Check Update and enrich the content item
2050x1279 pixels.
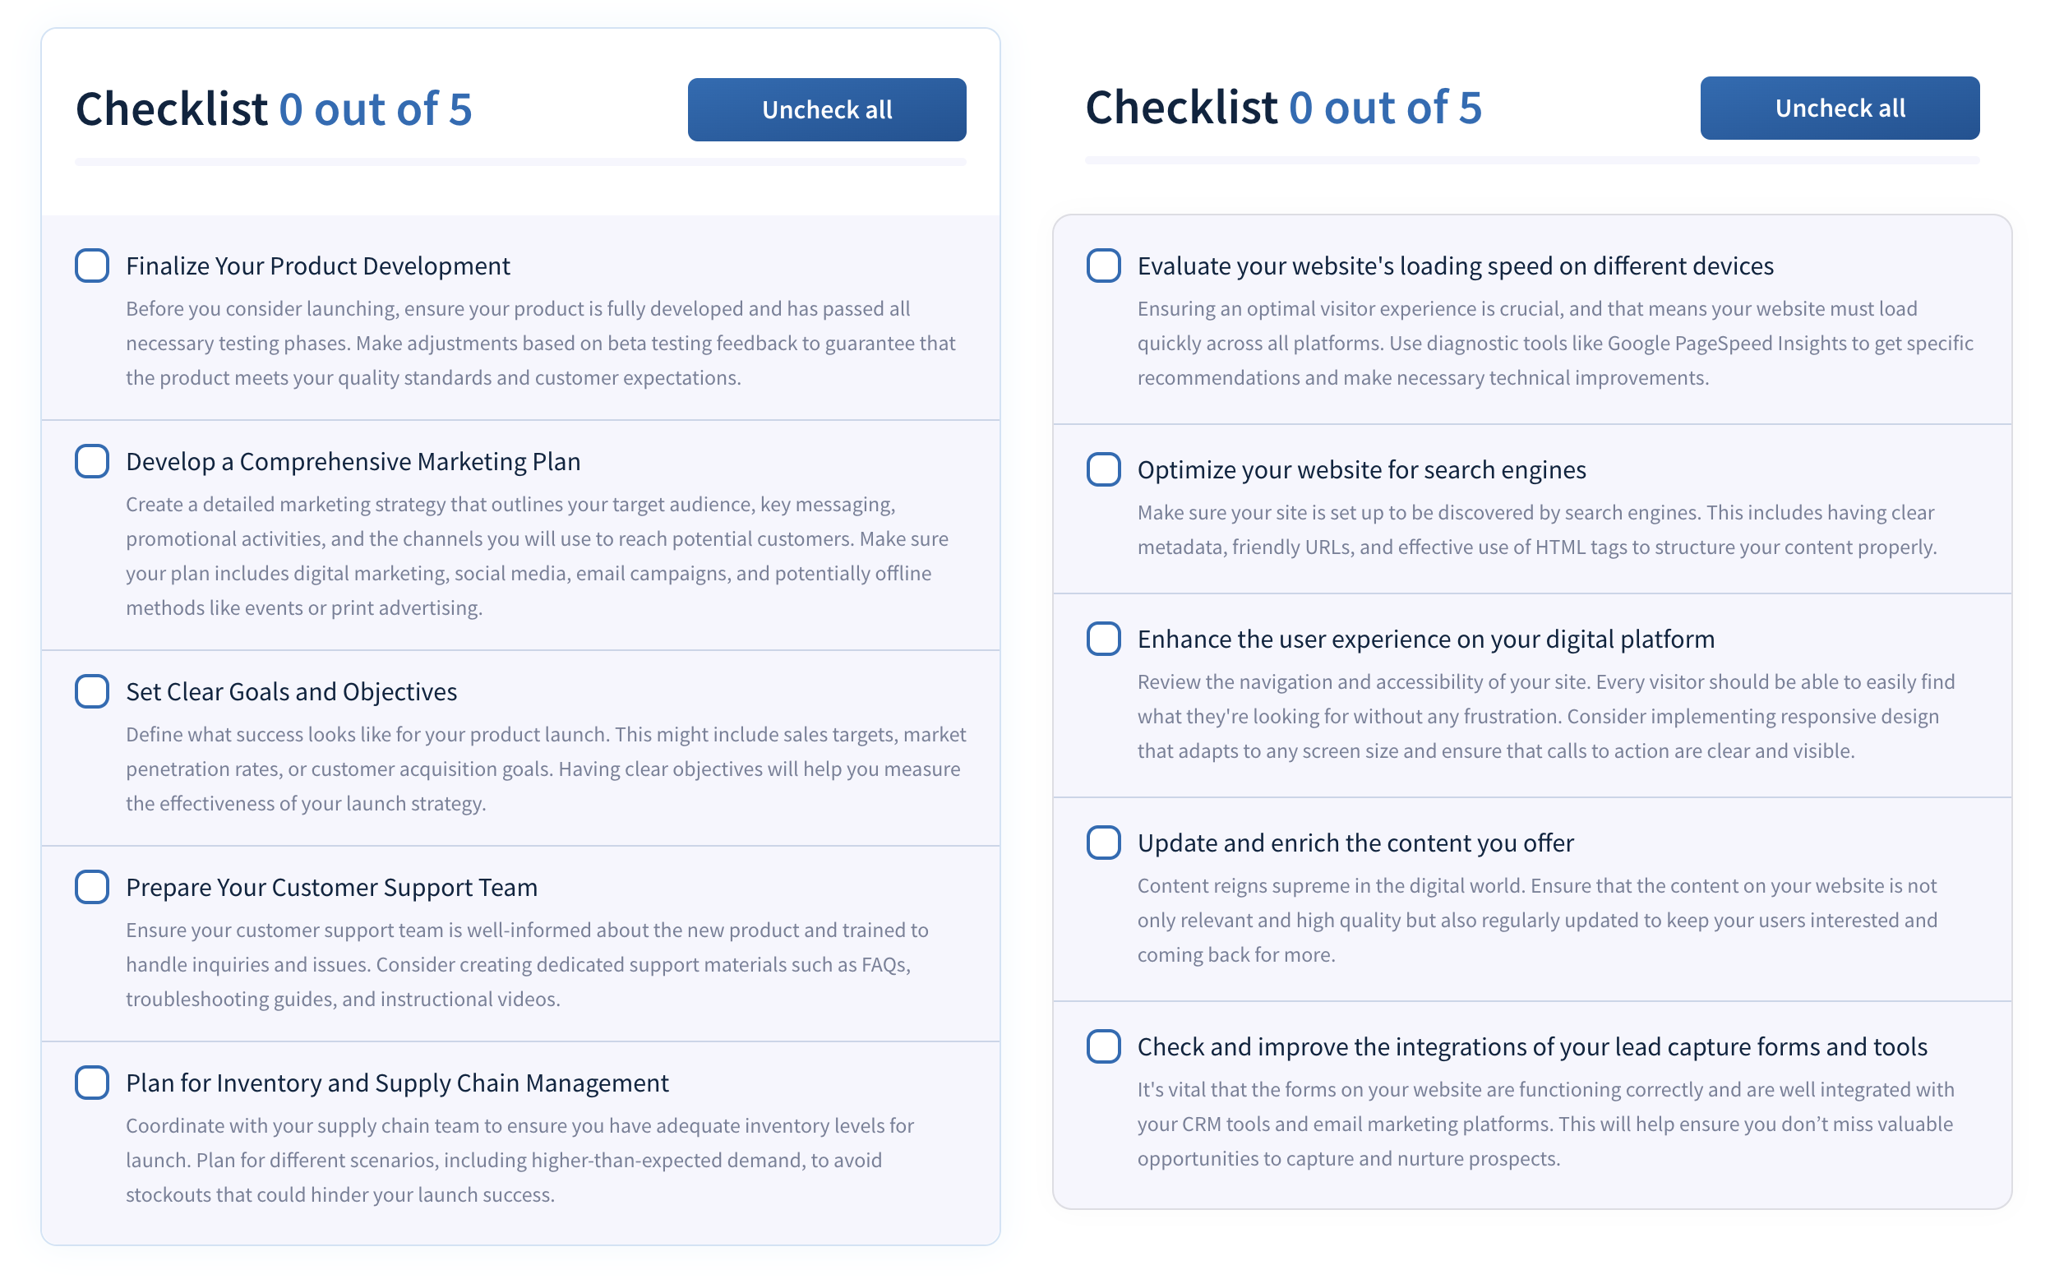[x=1103, y=843]
